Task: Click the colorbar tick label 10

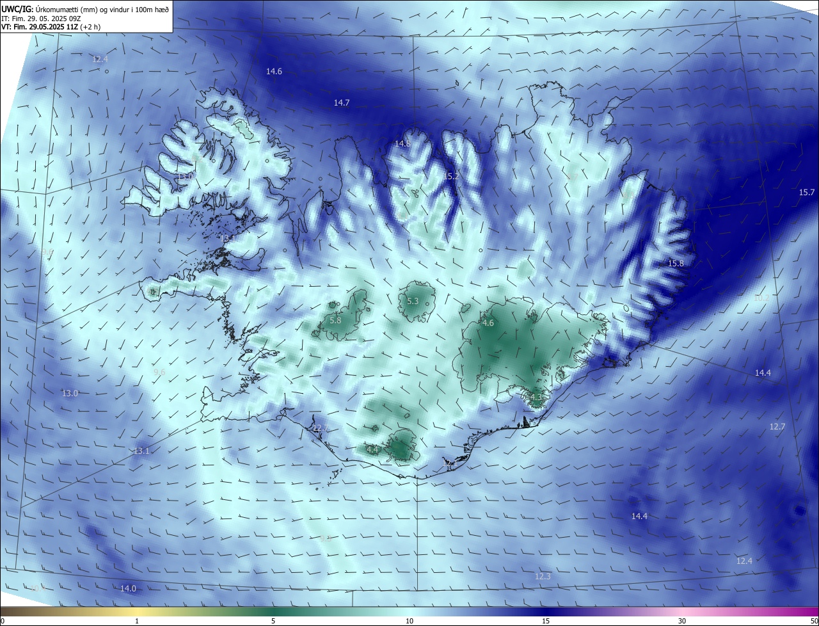Action: coord(409,621)
